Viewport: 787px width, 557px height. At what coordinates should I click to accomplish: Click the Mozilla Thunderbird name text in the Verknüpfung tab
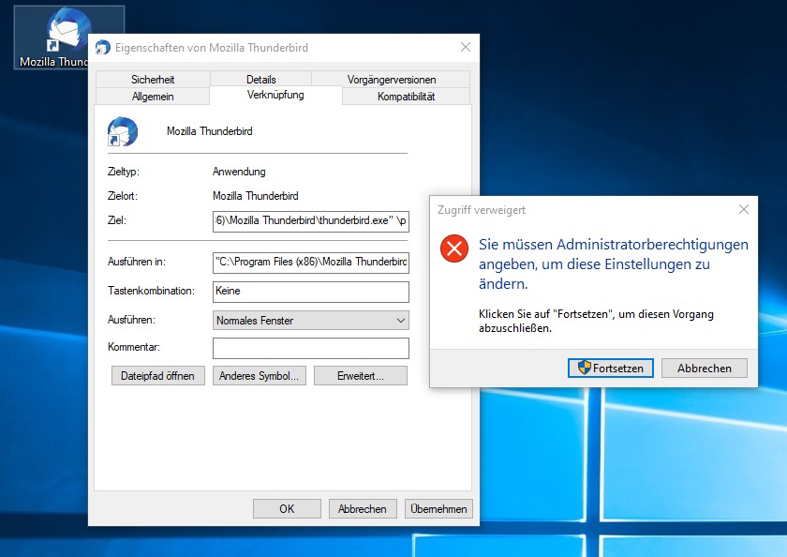click(209, 131)
